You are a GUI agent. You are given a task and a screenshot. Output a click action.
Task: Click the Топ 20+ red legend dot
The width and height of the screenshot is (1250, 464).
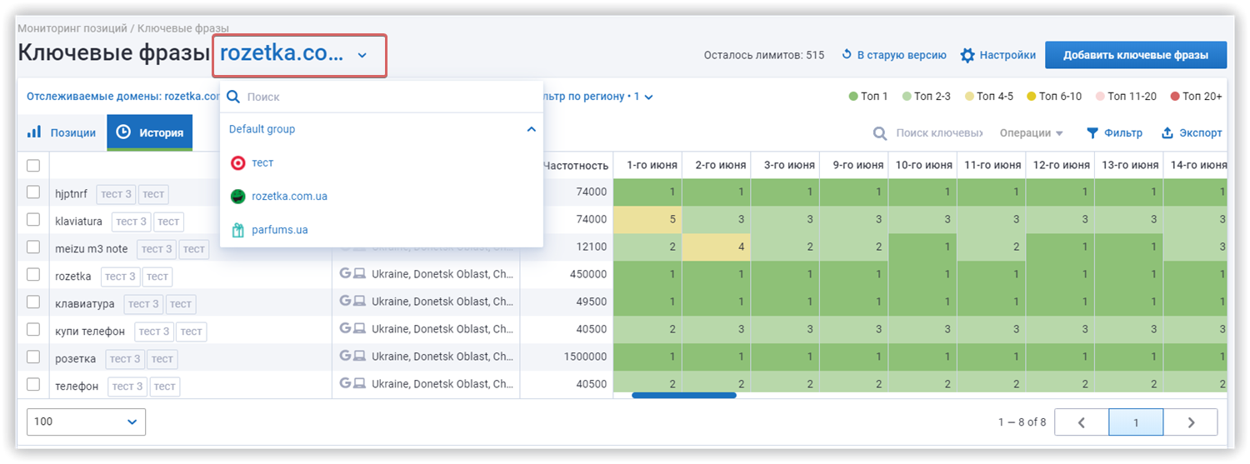pos(1175,97)
